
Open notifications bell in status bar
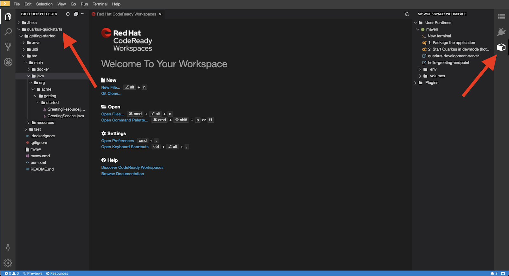[494, 273]
